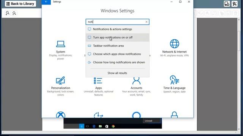The width and height of the screenshot is (243, 136).
Task: Click the Back to Library button
Action: coord(21,4)
